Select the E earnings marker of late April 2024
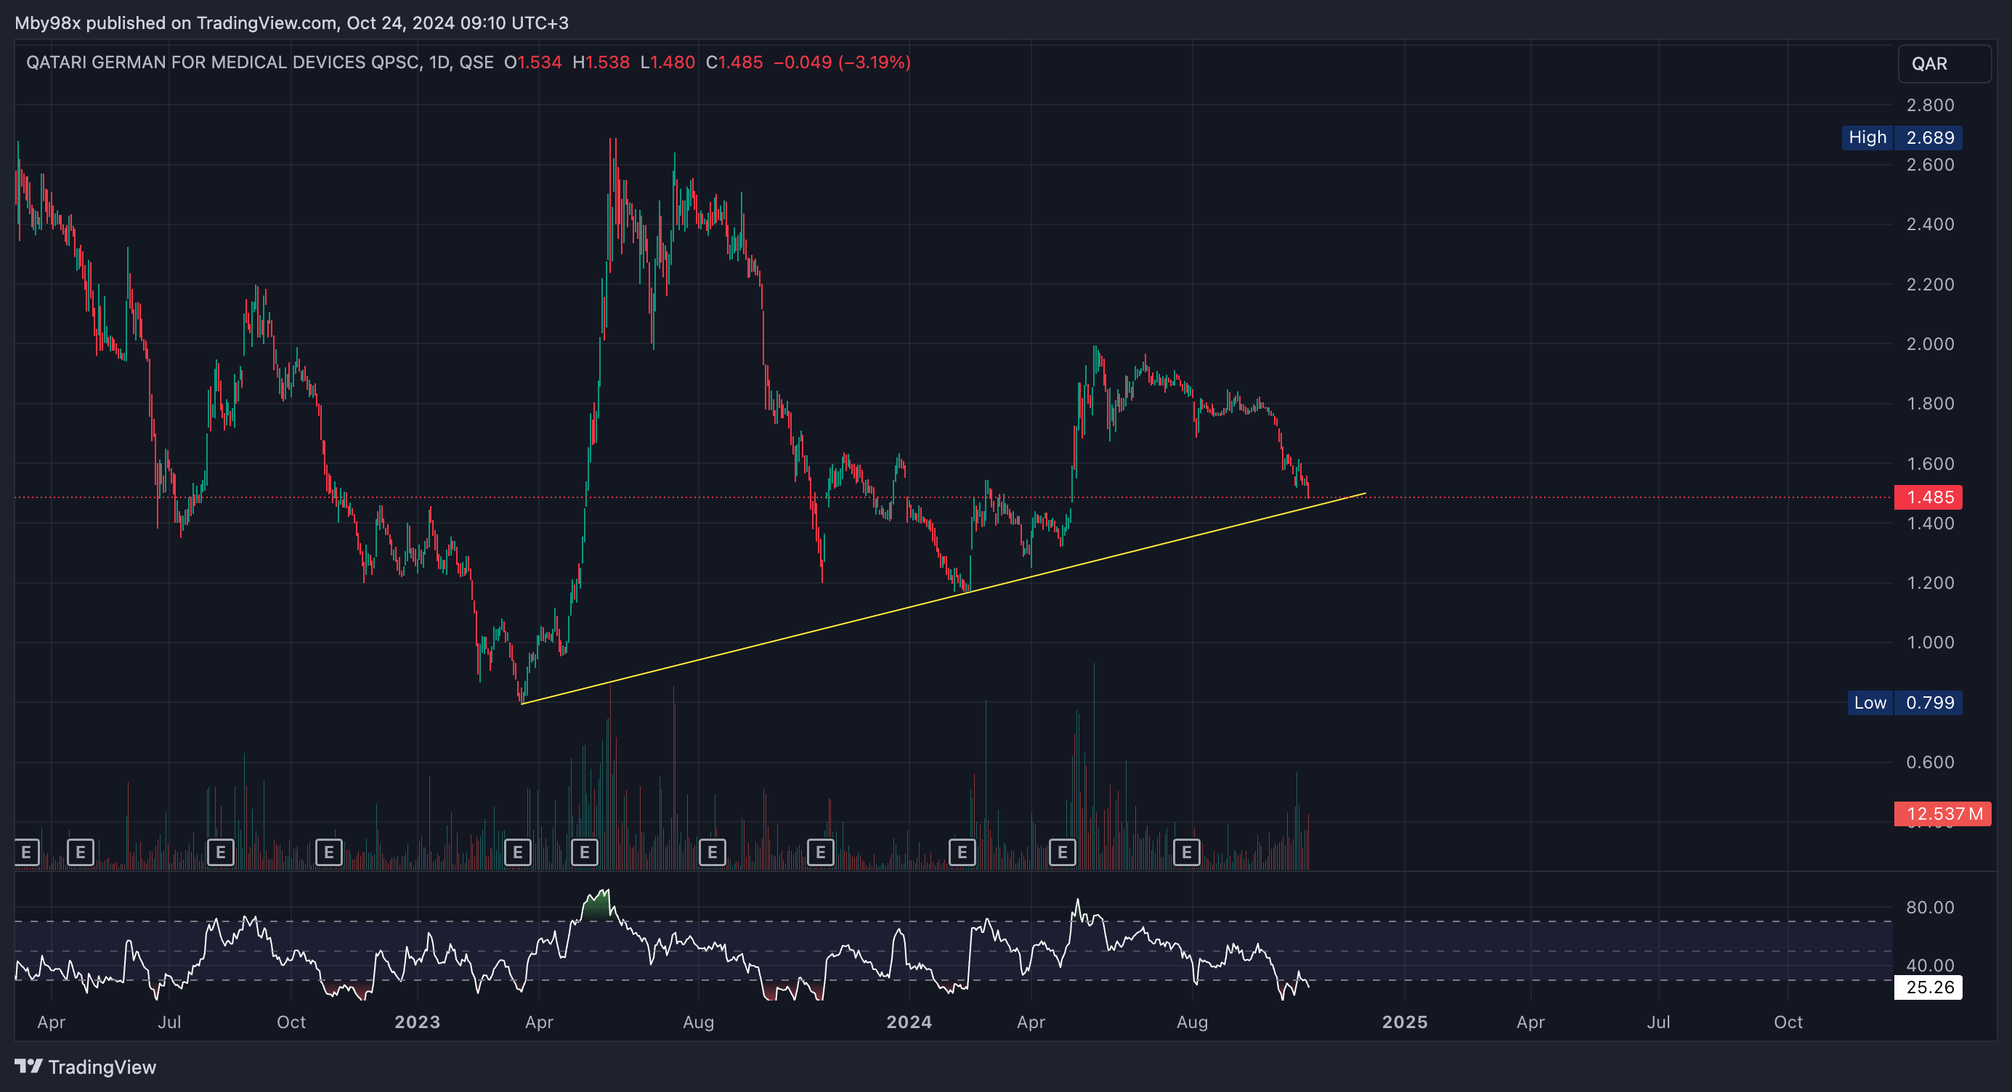This screenshot has width=2012, height=1092. click(x=1062, y=852)
